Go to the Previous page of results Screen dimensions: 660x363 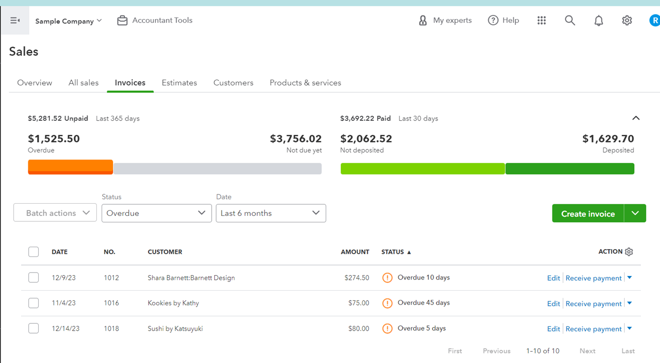click(497, 351)
